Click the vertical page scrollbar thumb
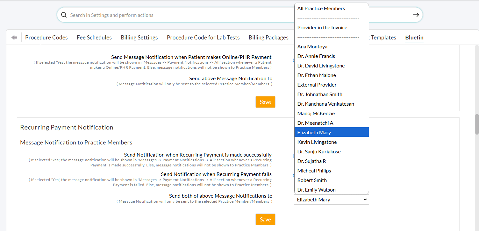Viewport: 479px width, 231px height. [476, 124]
